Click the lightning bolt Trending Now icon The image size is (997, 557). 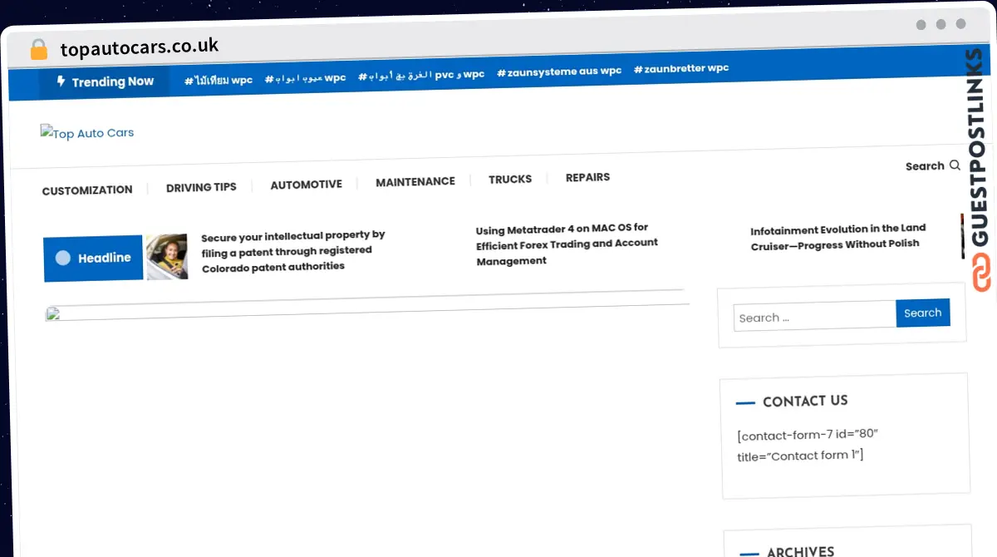coord(61,81)
